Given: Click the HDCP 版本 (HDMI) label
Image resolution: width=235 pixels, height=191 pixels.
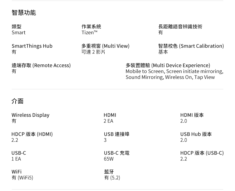Looking at the screenshot, I should pyautogui.click(x=32, y=134).
